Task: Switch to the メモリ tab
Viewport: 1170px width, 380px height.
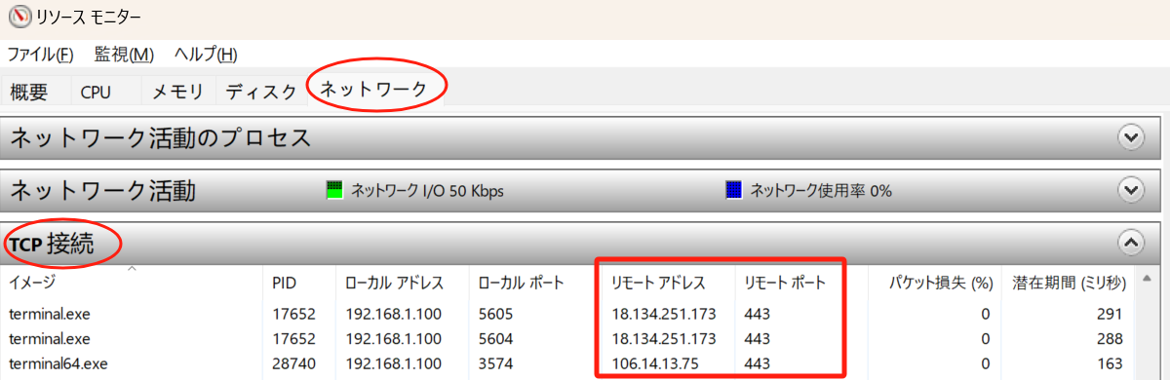Action: tap(176, 92)
